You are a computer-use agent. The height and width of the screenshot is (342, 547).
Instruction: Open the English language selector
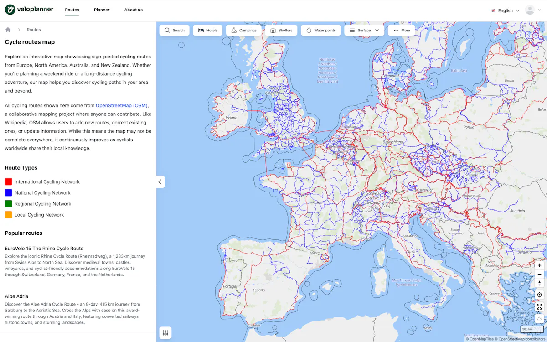(x=505, y=10)
